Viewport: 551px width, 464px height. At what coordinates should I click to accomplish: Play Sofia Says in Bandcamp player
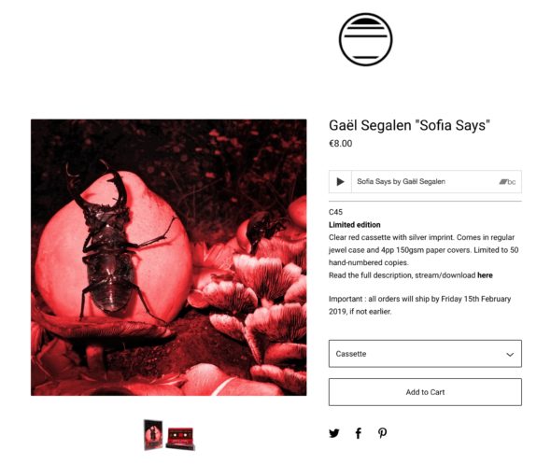[x=340, y=182]
